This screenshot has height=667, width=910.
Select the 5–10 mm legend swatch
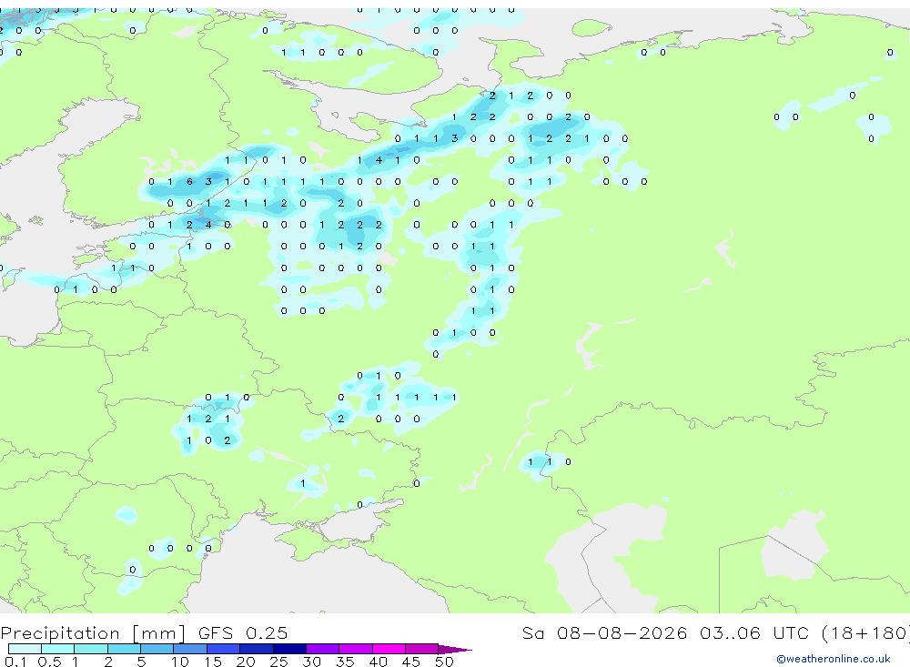coord(157,649)
